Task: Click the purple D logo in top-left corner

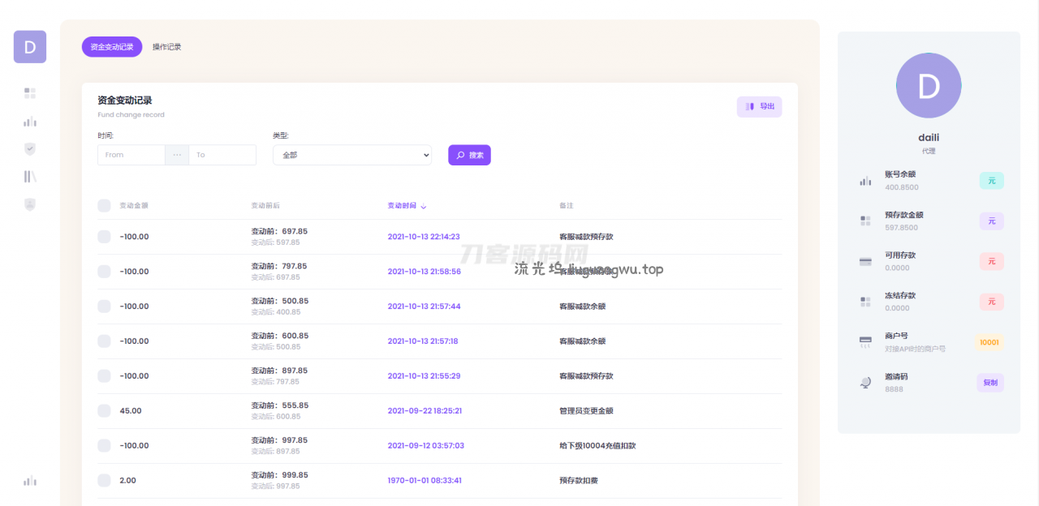Action: pos(30,47)
